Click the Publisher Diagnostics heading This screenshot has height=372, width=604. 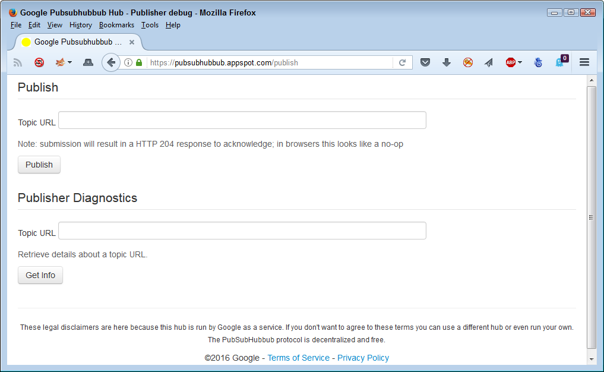[77, 198]
